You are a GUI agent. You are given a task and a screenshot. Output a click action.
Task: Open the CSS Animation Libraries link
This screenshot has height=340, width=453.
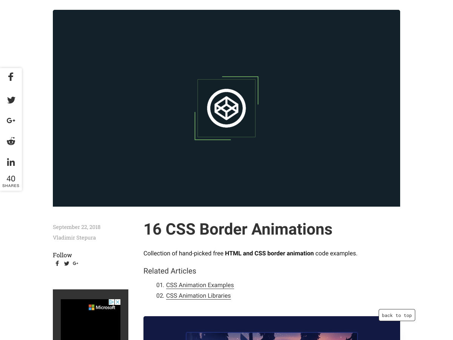(199, 296)
